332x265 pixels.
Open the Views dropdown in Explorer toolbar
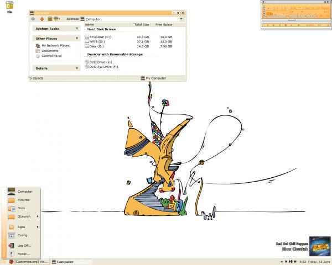pyautogui.click(x=56, y=19)
